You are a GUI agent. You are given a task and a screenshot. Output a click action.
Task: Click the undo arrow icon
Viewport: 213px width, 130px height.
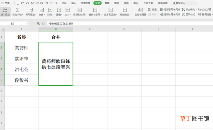pos(47,3)
